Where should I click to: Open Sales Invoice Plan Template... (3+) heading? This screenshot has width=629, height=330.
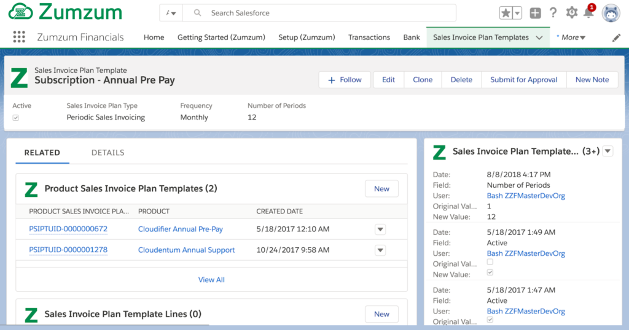[526, 152]
